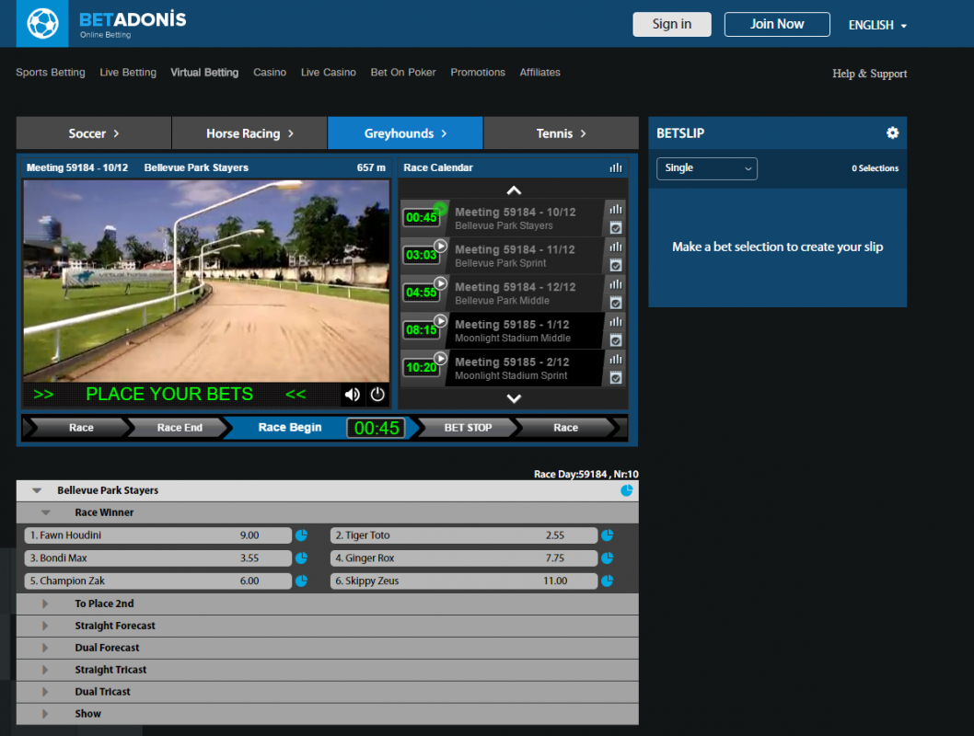974x736 pixels.
Task: Show statistics for Meeting 59184 - 10/12
Action: click(x=616, y=209)
